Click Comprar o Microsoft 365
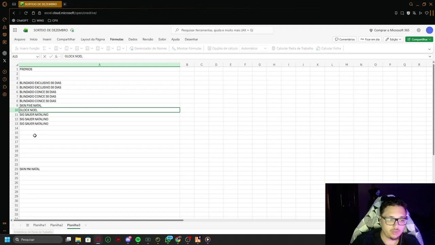 (x=389, y=30)
